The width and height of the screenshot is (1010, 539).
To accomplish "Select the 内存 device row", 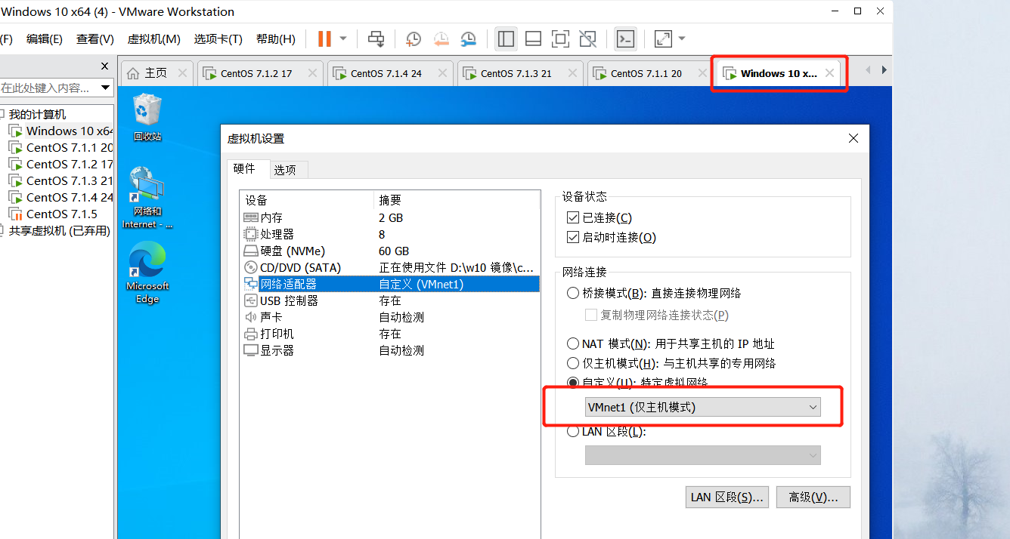I will point(390,217).
